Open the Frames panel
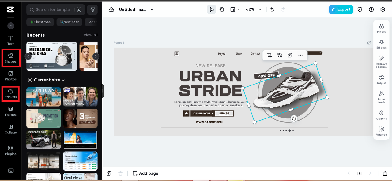 pyautogui.click(x=10, y=111)
